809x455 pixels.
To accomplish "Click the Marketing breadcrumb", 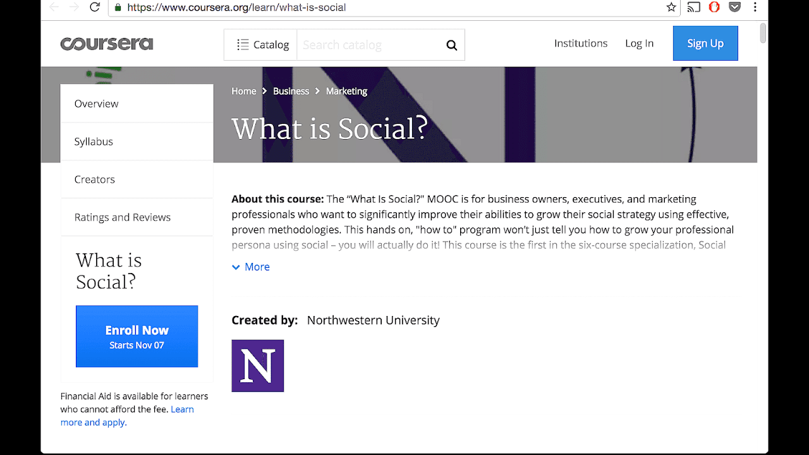I will (346, 91).
